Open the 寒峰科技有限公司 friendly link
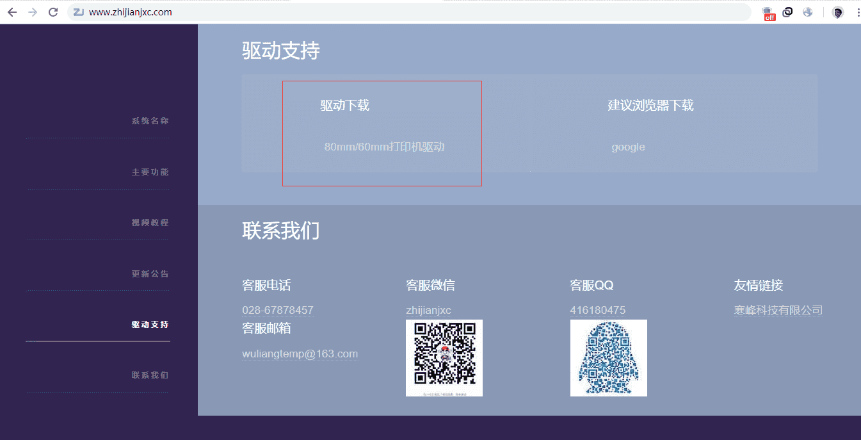 pyautogui.click(x=778, y=311)
